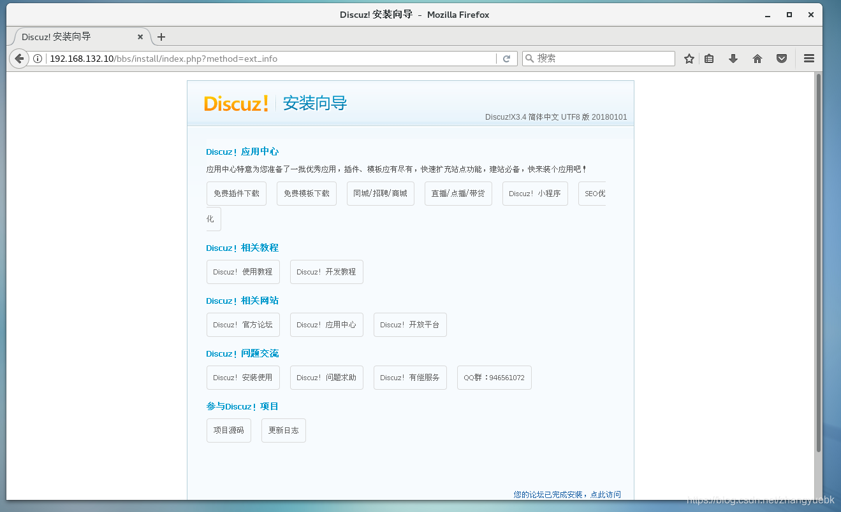Click Discuz! 问题求助 button
The width and height of the screenshot is (841, 512).
(x=326, y=378)
